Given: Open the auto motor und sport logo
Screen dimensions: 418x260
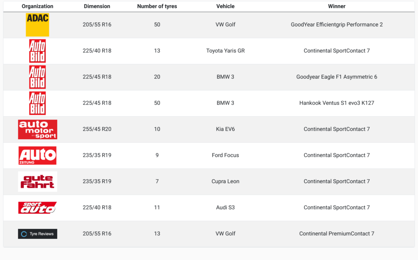Looking at the screenshot, I should 38,129.
